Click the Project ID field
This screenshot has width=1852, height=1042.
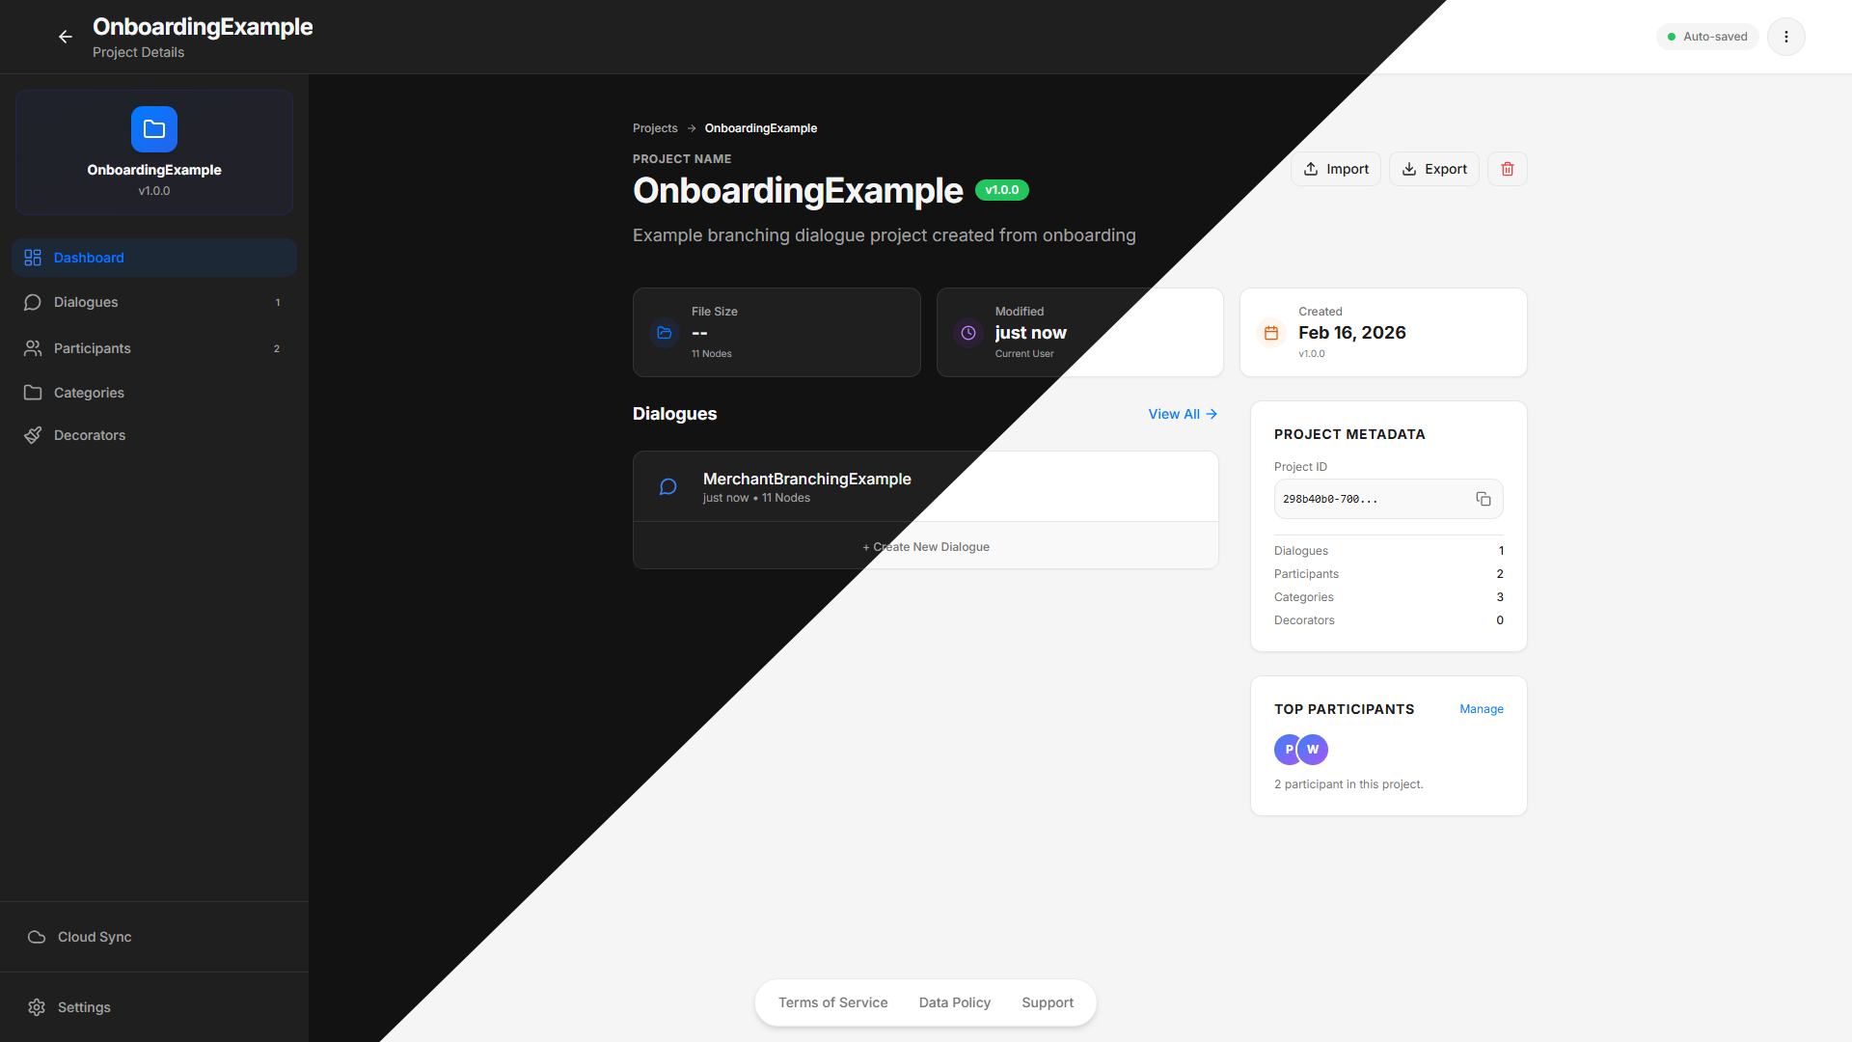pyautogui.click(x=1370, y=499)
